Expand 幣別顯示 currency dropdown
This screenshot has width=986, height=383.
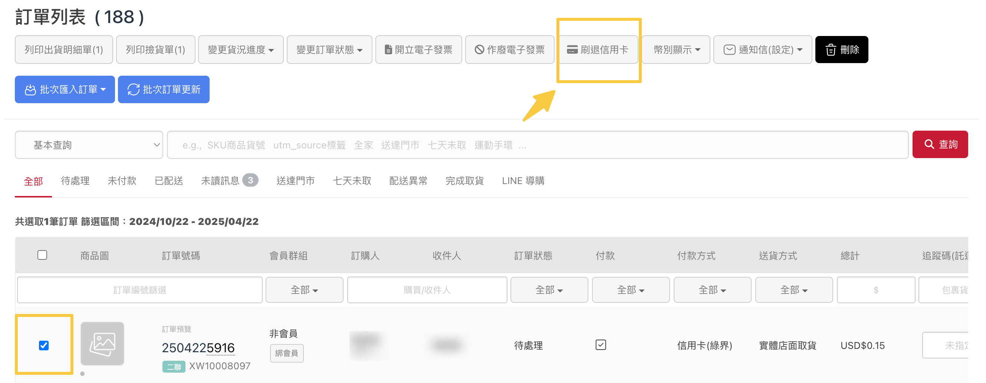pos(676,50)
